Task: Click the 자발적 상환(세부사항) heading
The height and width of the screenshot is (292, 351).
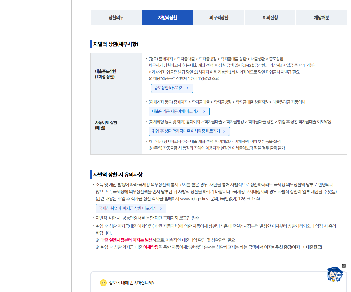Action: [x=116, y=44]
